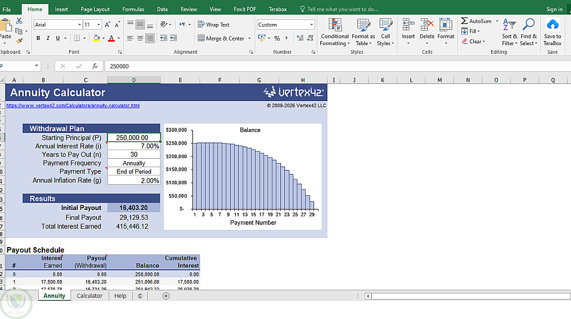This screenshot has height=319, width=571.
Task: Click the formula bar showing 250000
Action: (337, 66)
